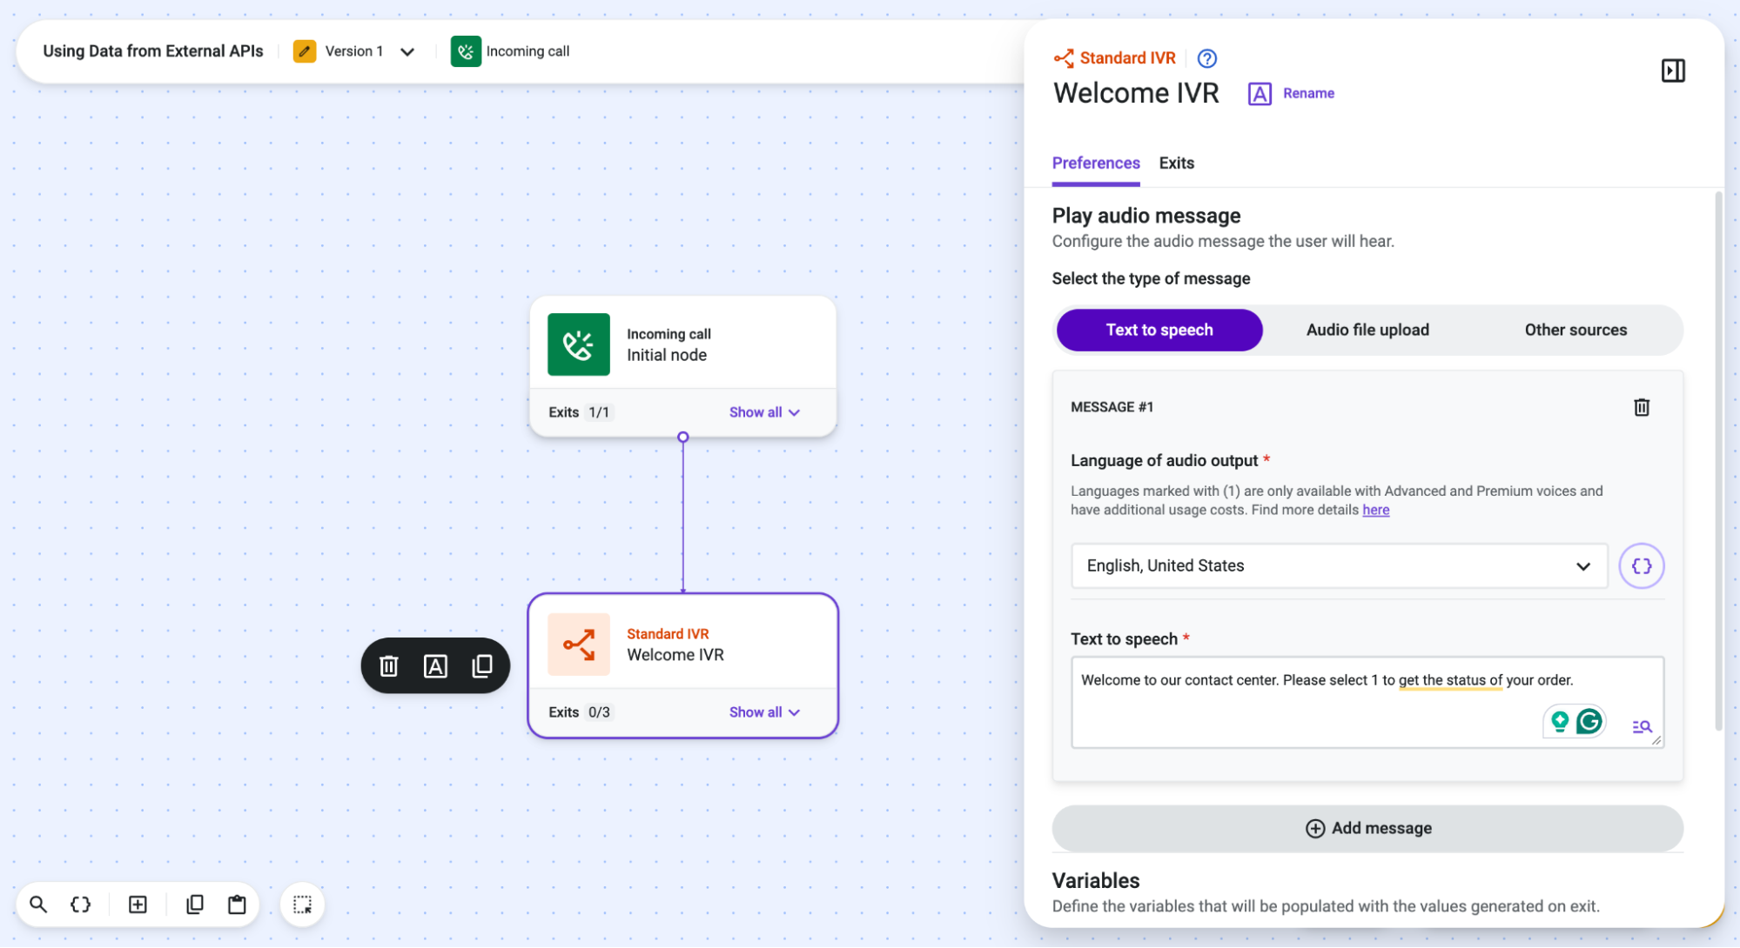Click the orange Standard IVR node icon
Image resolution: width=1740 pixels, height=948 pixels.
pos(579,644)
